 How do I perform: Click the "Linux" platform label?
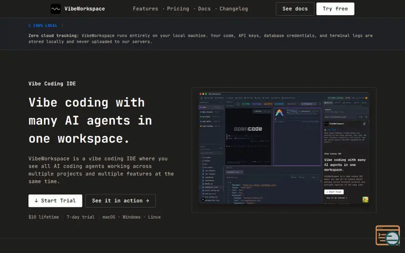[154, 217]
